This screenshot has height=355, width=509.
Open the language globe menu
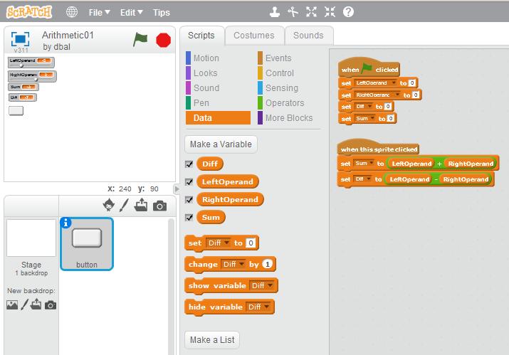click(x=72, y=12)
